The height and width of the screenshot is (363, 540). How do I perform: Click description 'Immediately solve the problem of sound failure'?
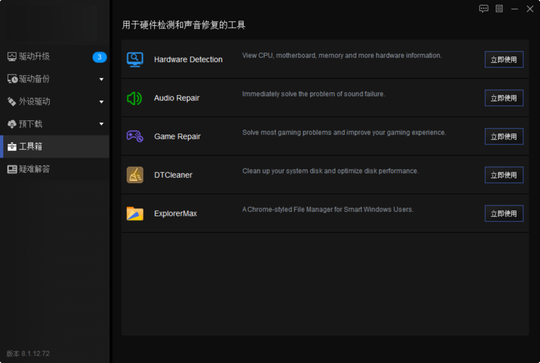pos(313,94)
